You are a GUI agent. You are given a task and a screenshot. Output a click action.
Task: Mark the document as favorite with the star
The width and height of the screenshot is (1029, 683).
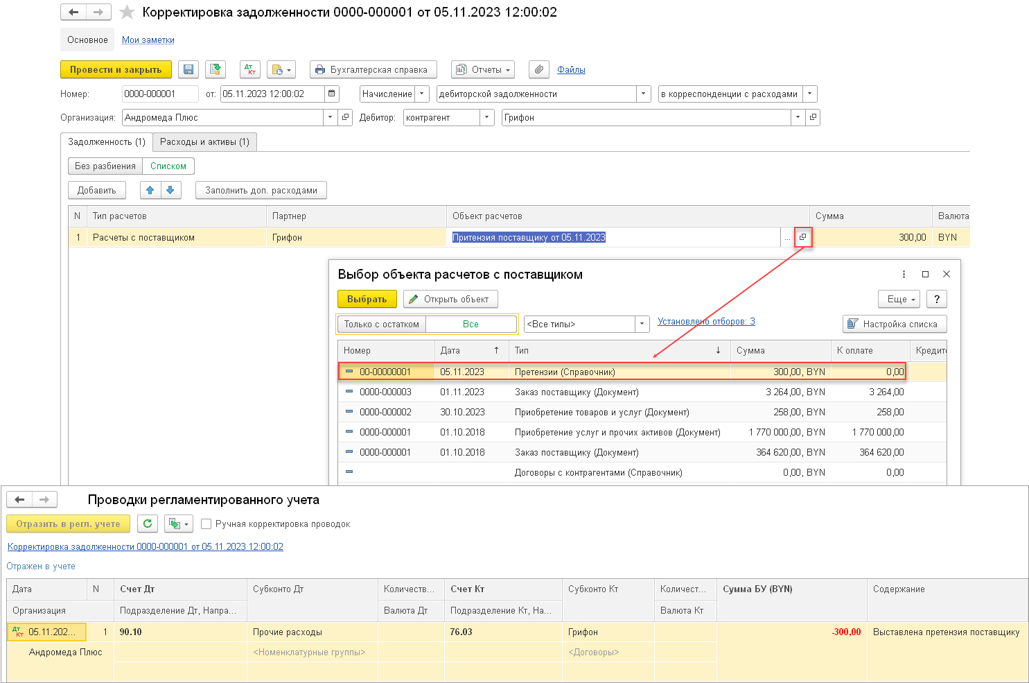pos(127,12)
